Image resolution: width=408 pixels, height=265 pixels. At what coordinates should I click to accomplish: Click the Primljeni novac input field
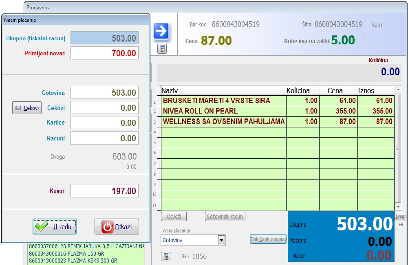(104, 53)
